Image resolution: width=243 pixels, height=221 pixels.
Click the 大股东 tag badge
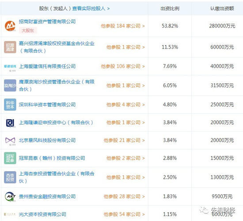pos(28,30)
